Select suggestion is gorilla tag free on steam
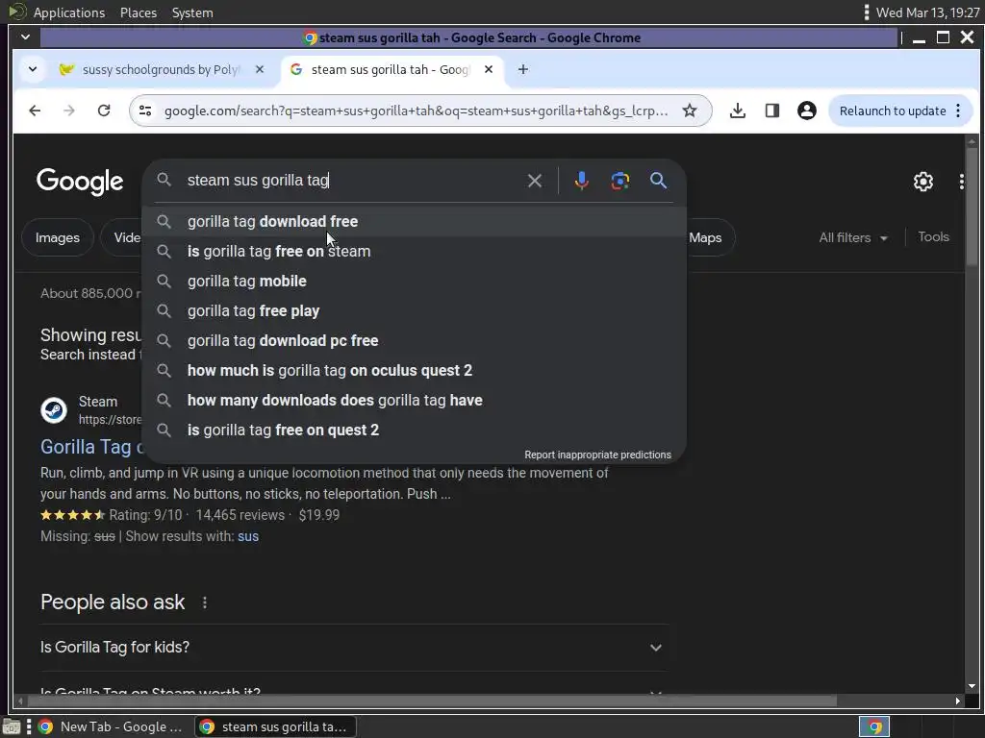Screen dimensions: 985x738 [x=414, y=251]
